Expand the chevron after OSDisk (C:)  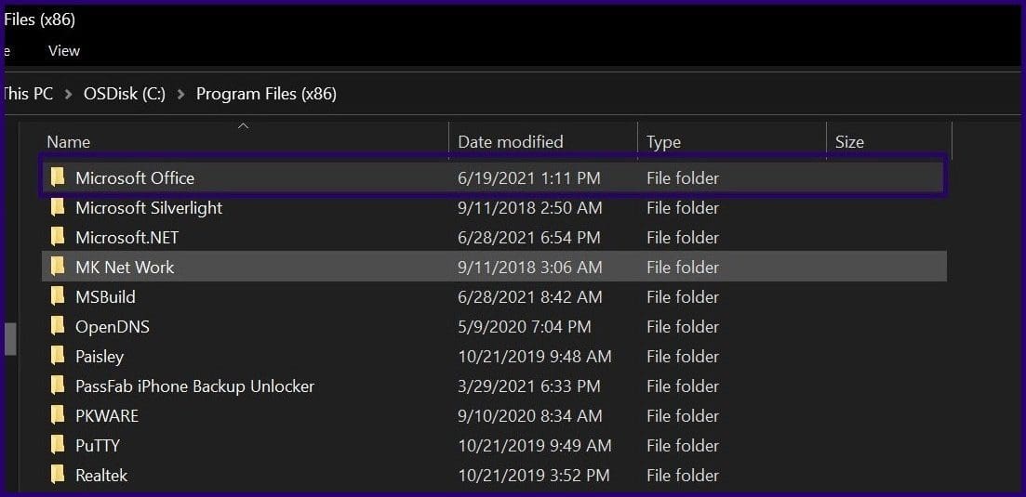[181, 94]
